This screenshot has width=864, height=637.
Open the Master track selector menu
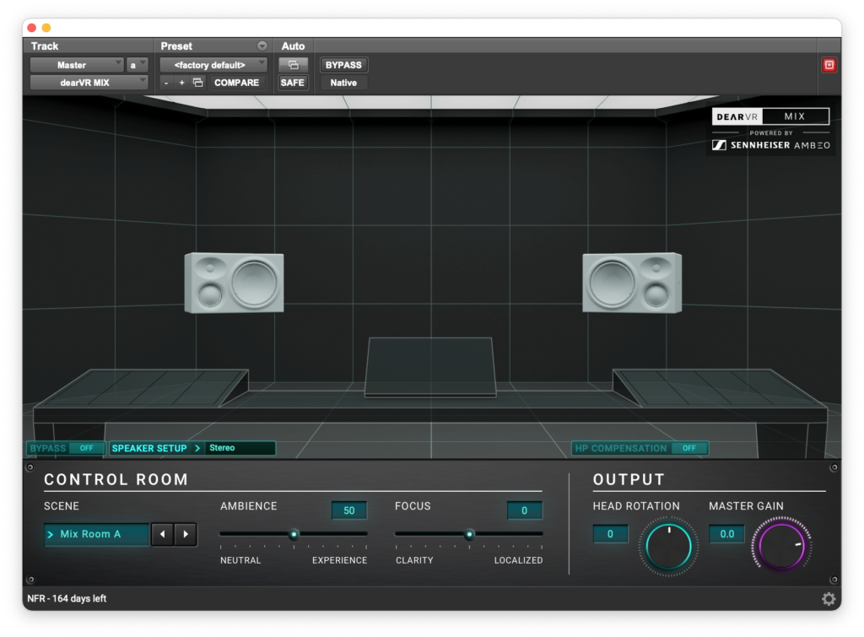pyautogui.click(x=77, y=65)
